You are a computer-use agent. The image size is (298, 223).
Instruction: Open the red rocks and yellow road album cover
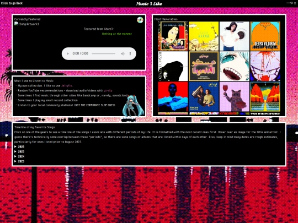pyautogui.click(x=265, y=97)
